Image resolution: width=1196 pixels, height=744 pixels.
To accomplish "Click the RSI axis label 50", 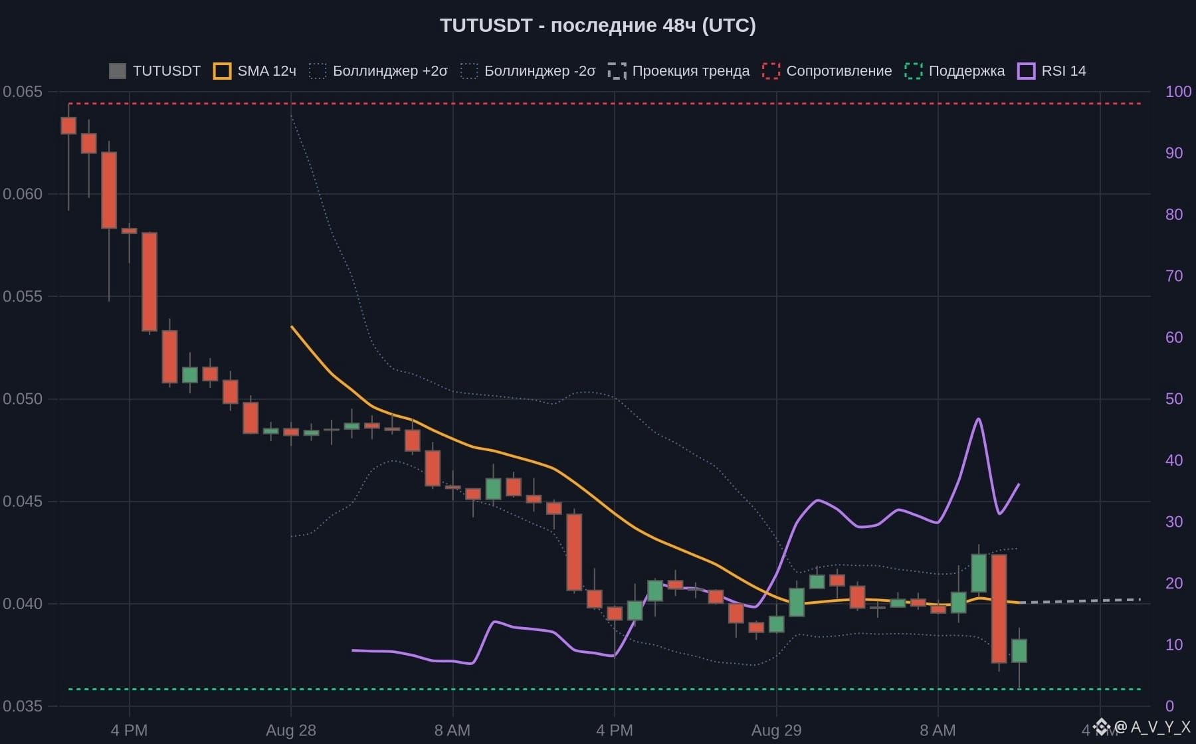I will point(1174,399).
